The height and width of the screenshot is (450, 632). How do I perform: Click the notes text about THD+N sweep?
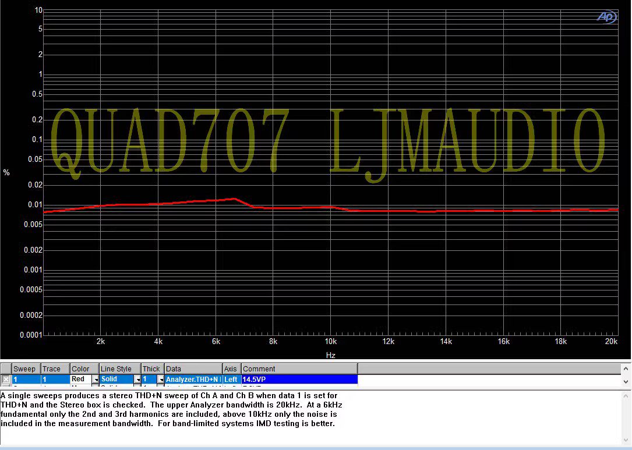coord(171,410)
